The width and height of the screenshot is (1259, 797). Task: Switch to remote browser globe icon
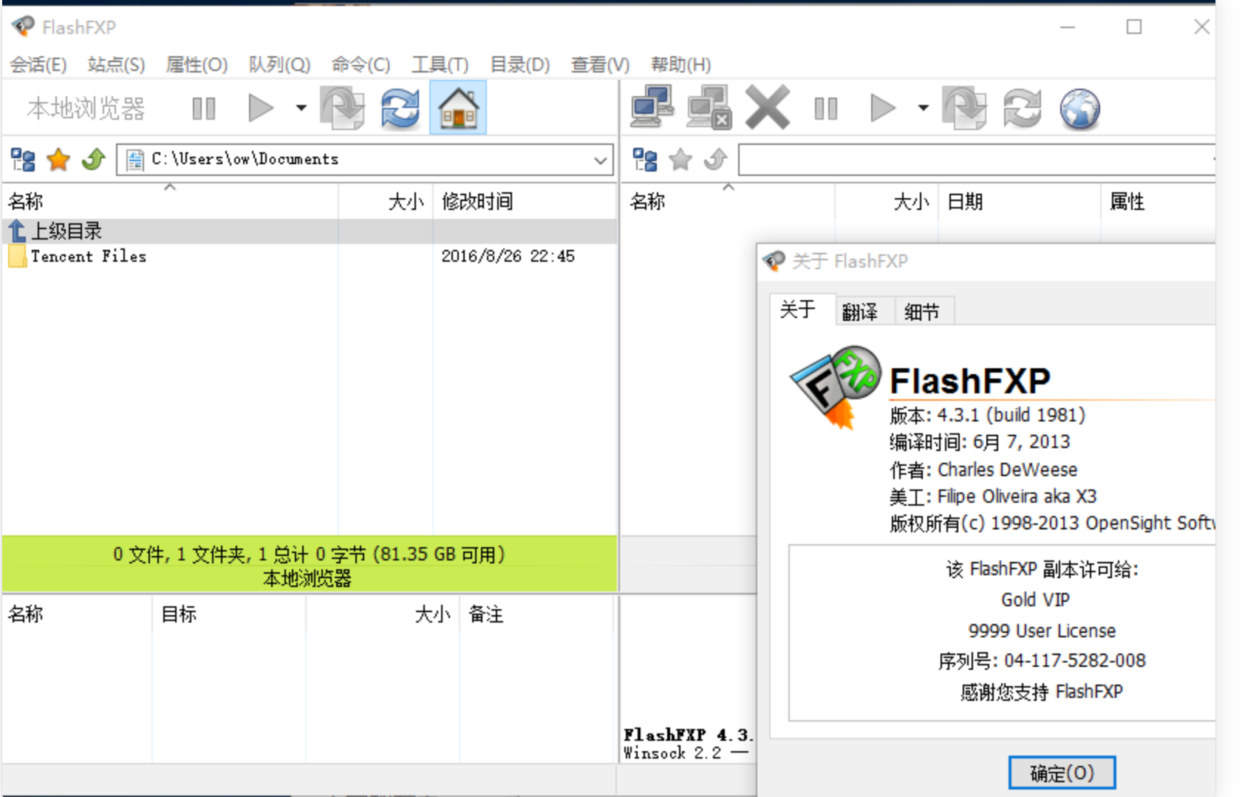(1079, 109)
